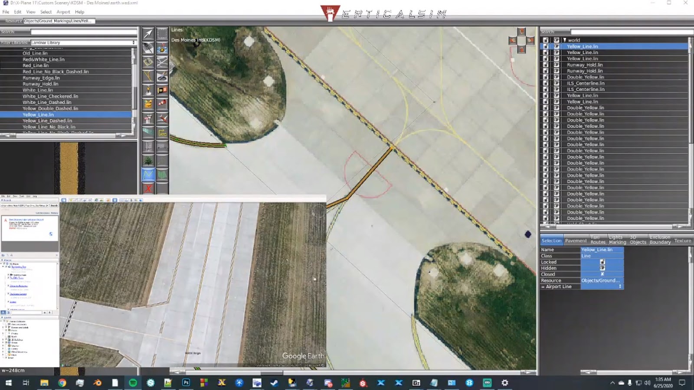Image resolution: width=694 pixels, height=390 pixels.
Task: Pan map up with top navigation arrow
Action: (x=522, y=32)
